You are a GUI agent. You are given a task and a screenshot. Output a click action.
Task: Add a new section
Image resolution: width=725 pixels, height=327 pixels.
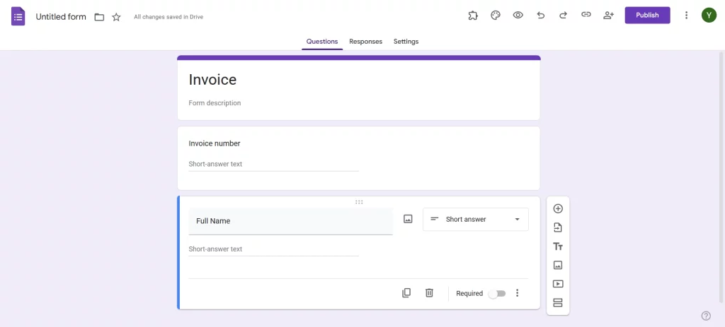[x=558, y=303]
